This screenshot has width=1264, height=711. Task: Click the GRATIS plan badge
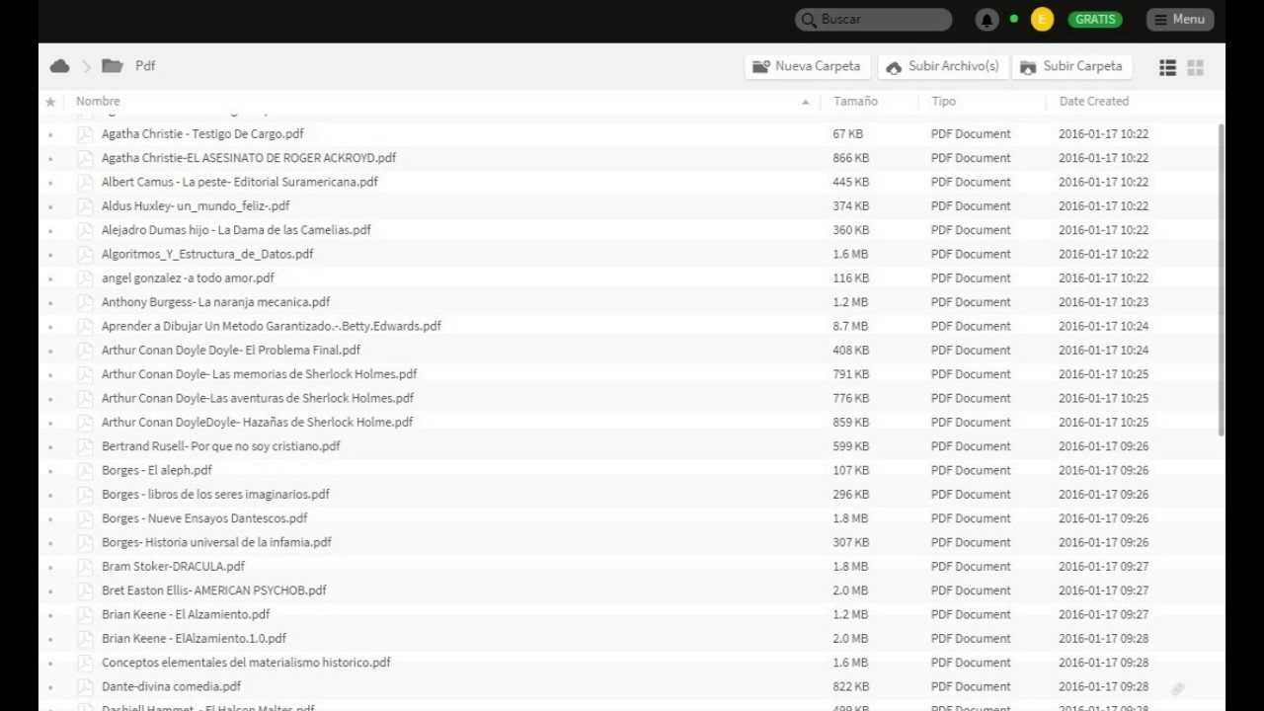pos(1094,19)
